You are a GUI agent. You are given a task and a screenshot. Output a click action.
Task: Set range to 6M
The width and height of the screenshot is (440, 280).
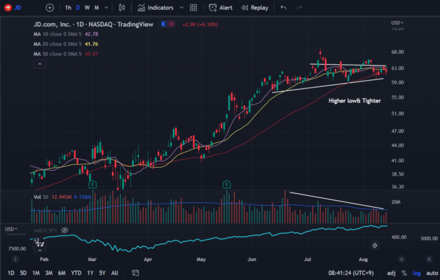[62, 273]
